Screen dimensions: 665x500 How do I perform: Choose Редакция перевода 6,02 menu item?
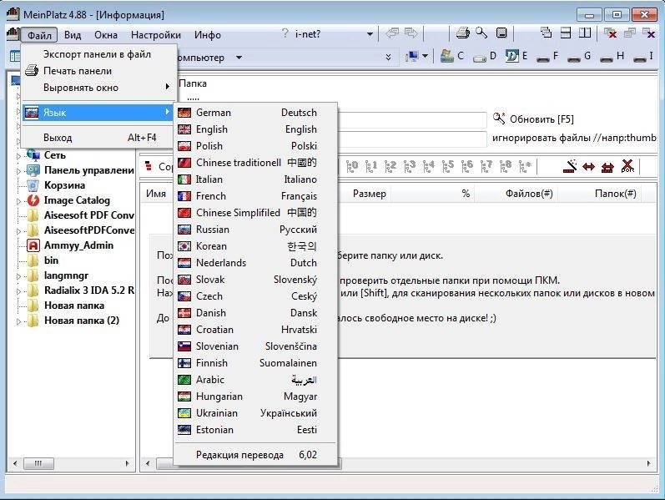click(x=255, y=455)
